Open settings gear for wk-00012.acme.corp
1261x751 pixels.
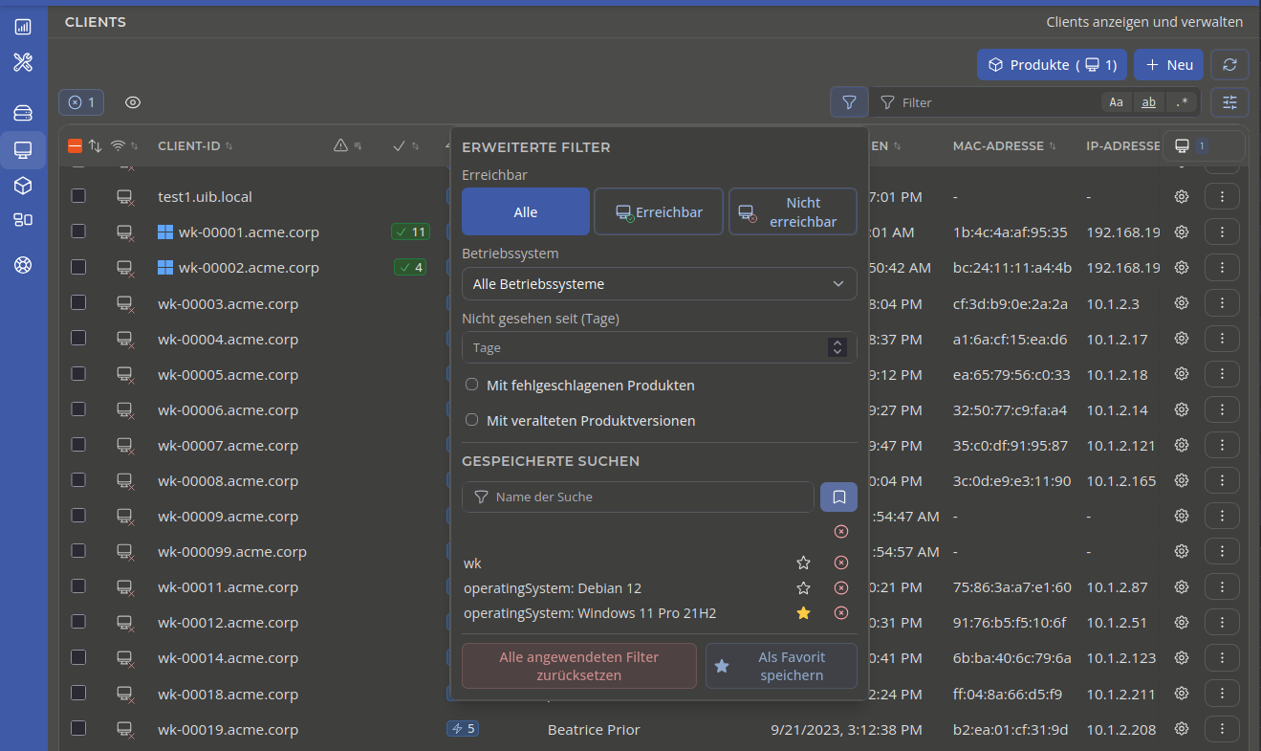[1182, 623]
